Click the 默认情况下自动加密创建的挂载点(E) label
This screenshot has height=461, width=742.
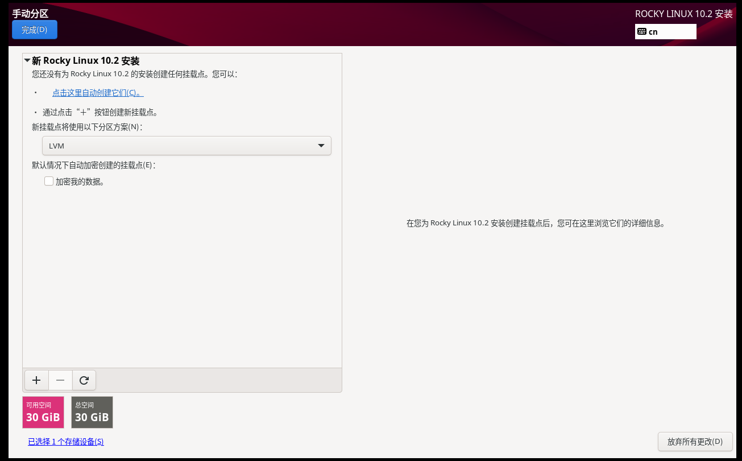94,165
